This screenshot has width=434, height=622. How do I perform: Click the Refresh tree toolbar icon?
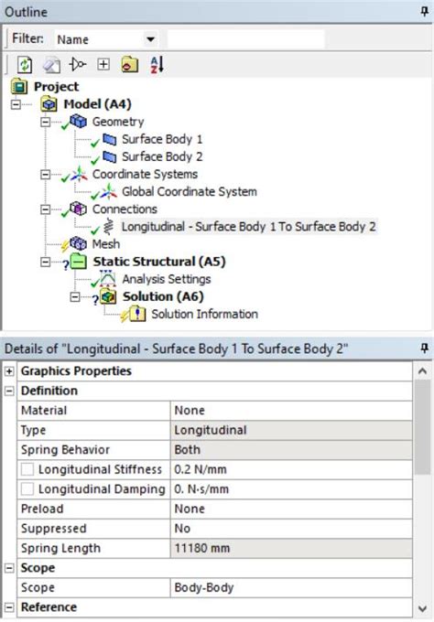25,65
